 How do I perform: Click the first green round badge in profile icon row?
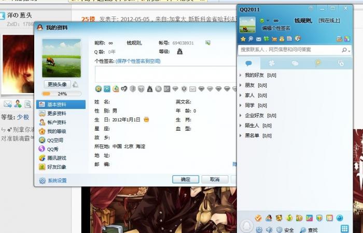(99, 89)
